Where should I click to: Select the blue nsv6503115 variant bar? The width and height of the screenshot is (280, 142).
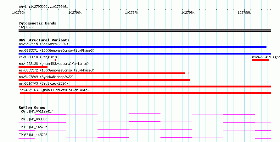coord(143,47)
